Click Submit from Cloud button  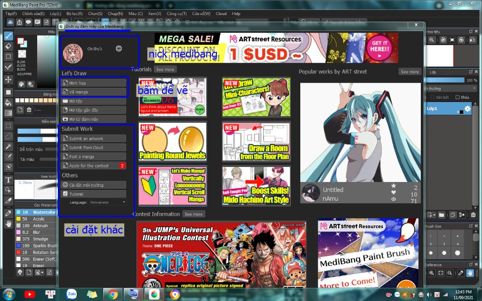pos(94,147)
